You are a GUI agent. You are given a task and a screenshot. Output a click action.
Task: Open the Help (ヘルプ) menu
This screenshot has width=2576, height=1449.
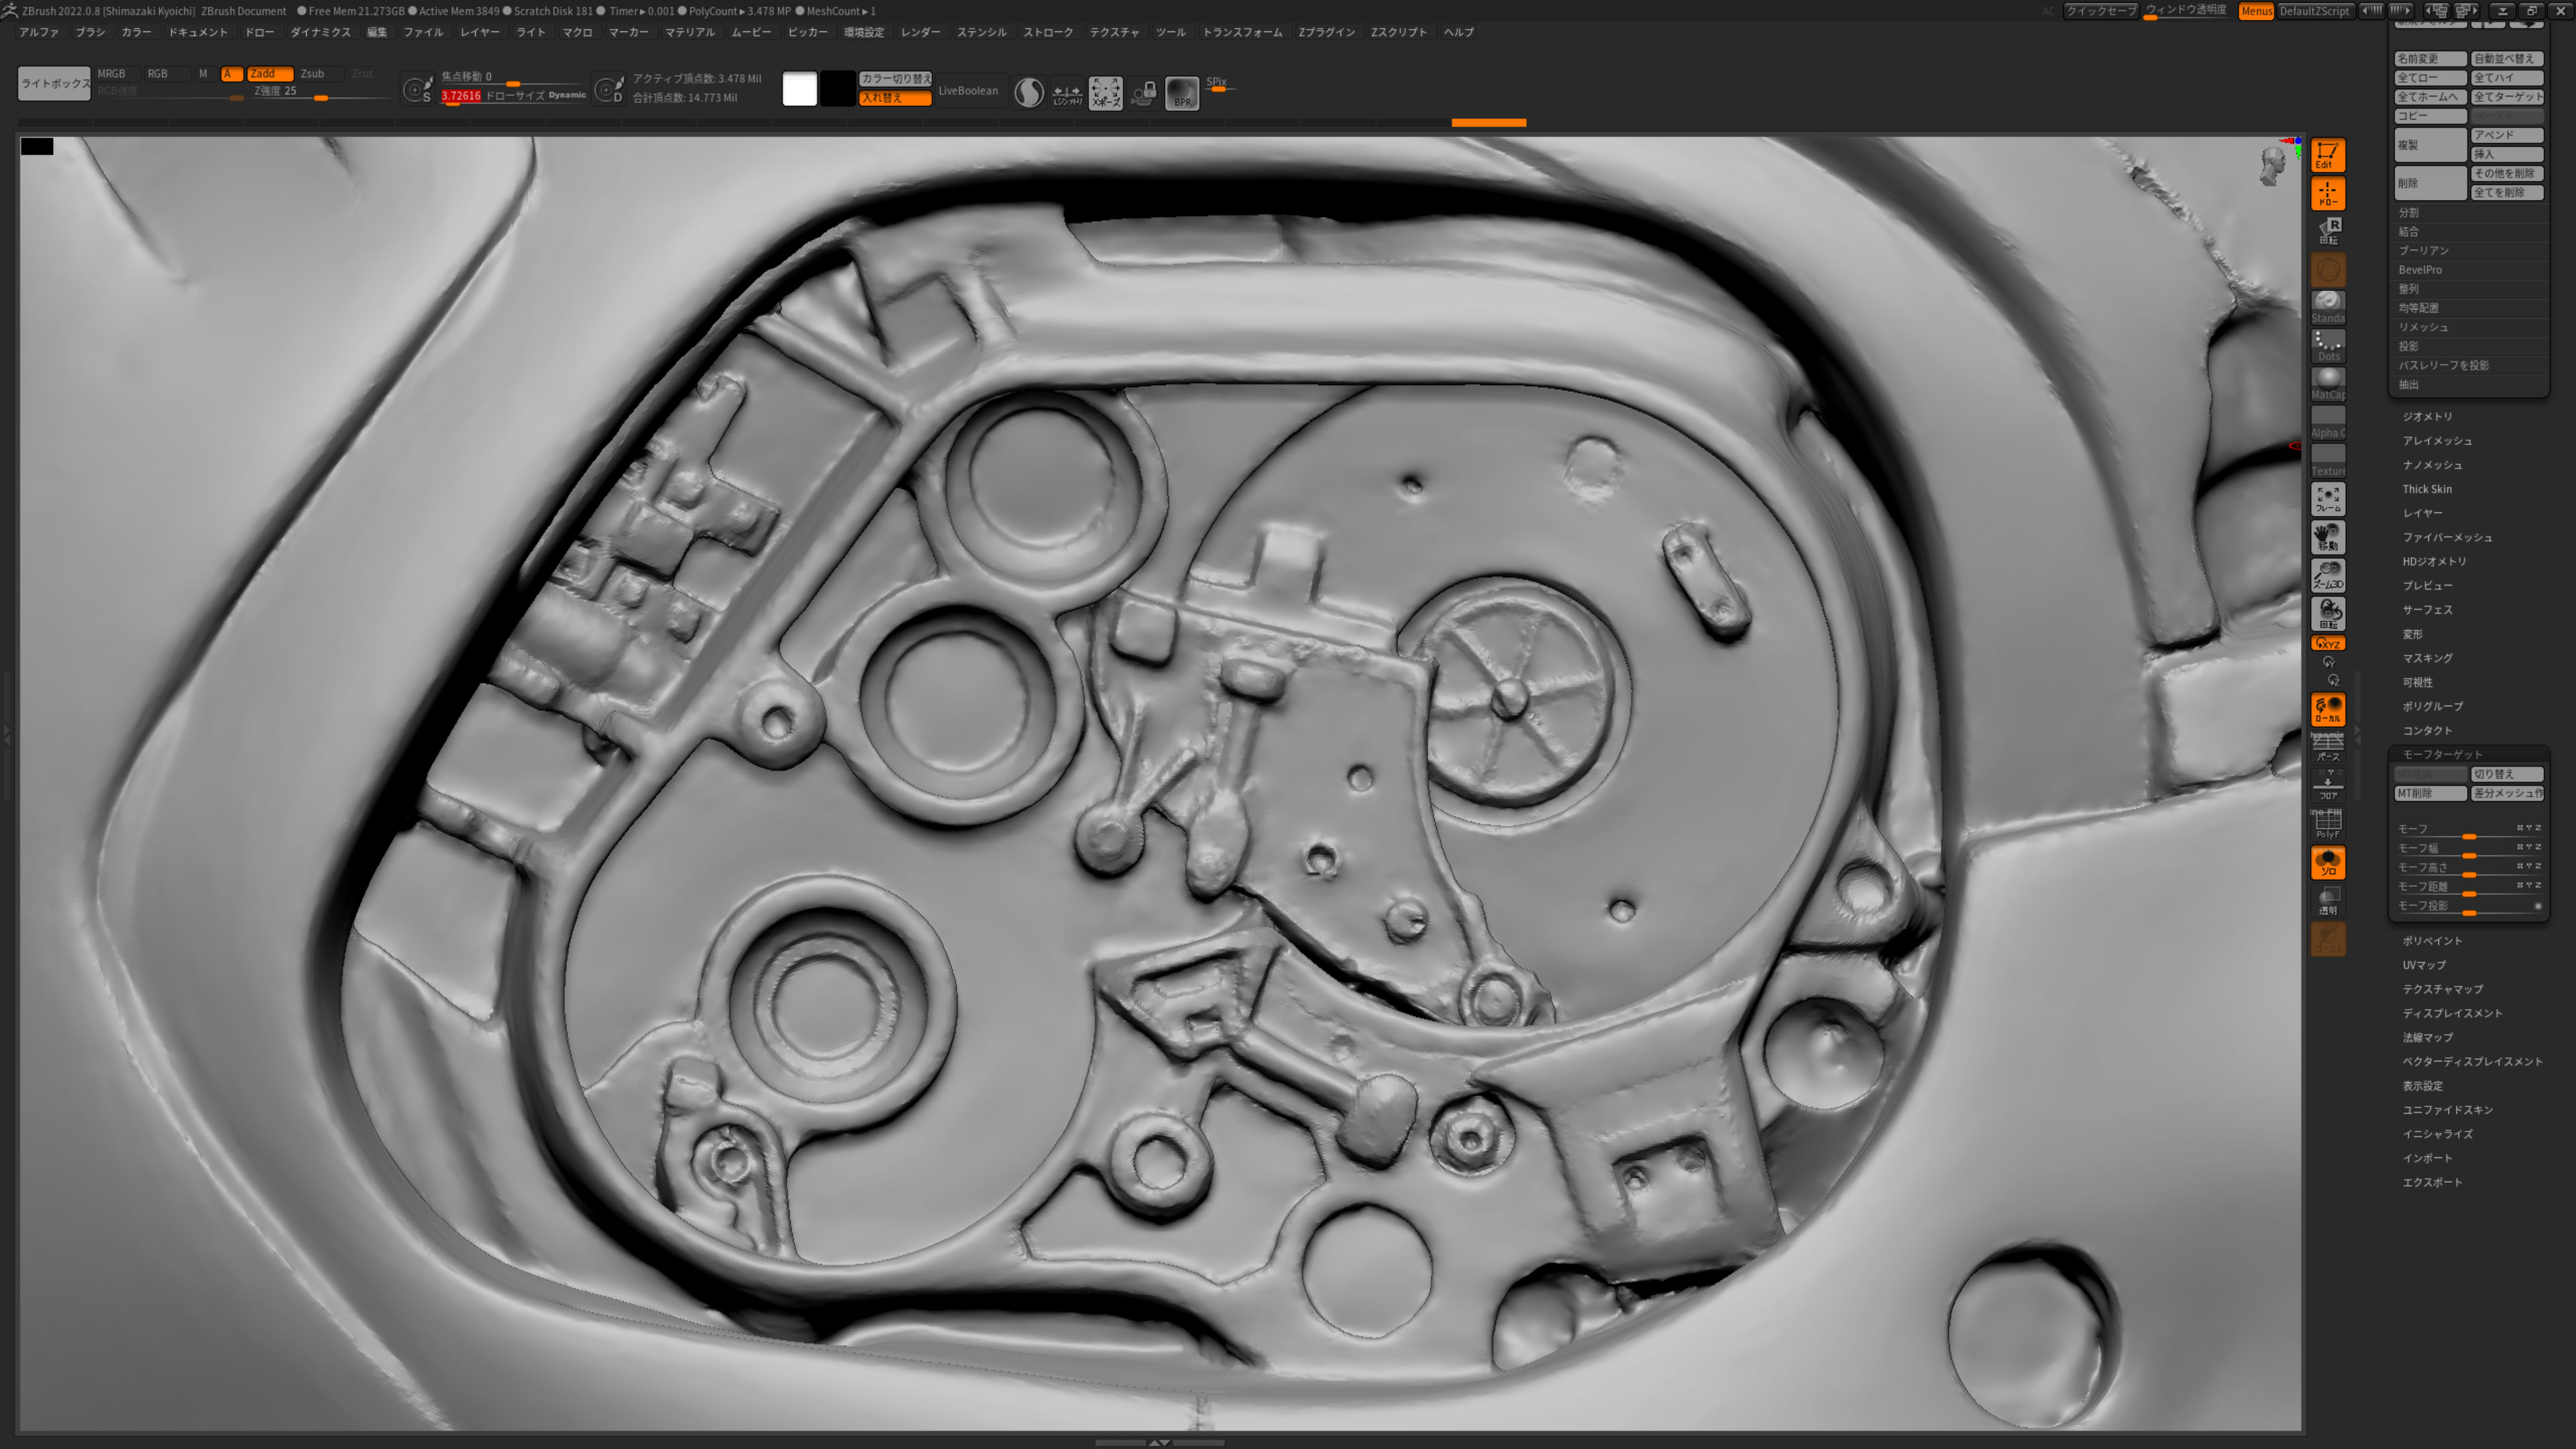[x=1458, y=32]
